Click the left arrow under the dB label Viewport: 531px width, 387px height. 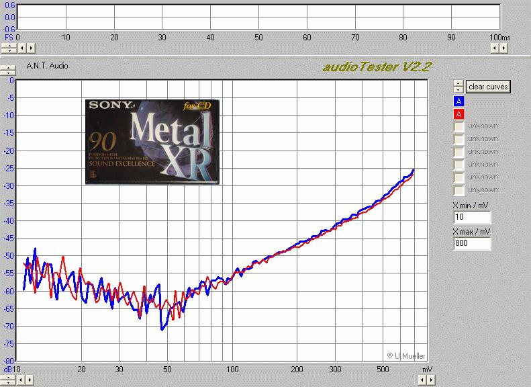click(21, 380)
